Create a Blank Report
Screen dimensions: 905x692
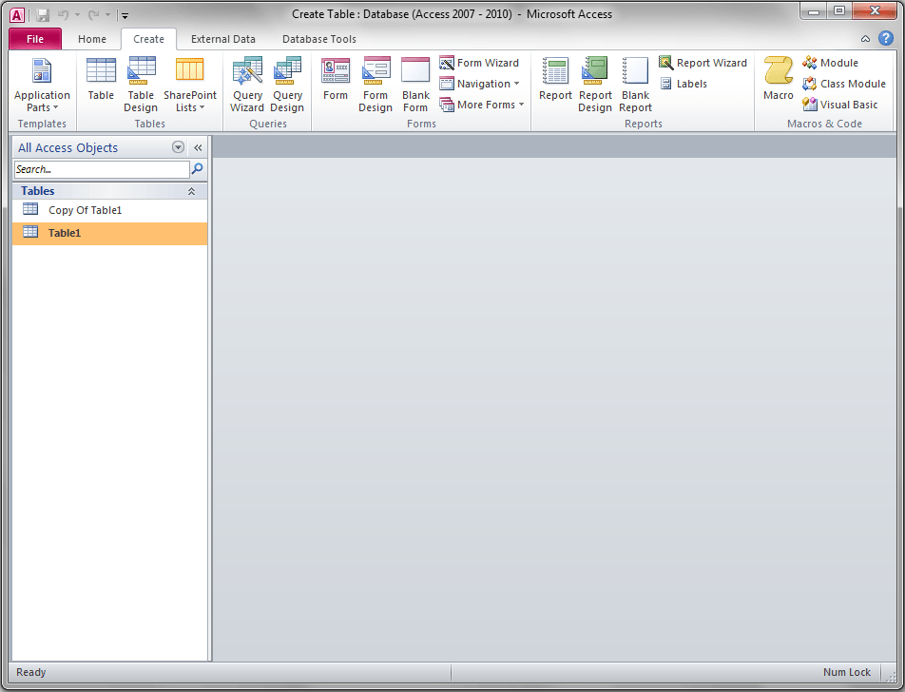coord(635,85)
